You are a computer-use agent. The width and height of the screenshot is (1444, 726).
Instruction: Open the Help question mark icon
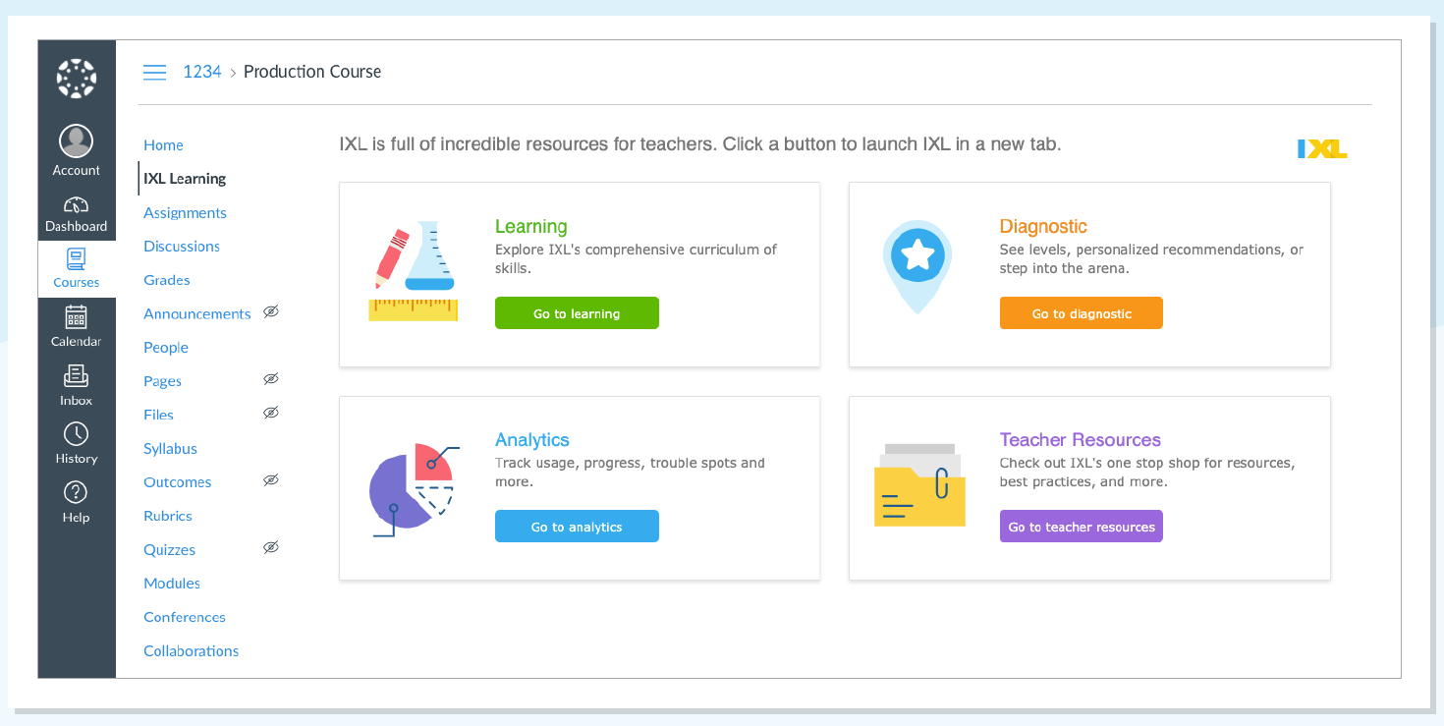pyautogui.click(x=77, y=492)
